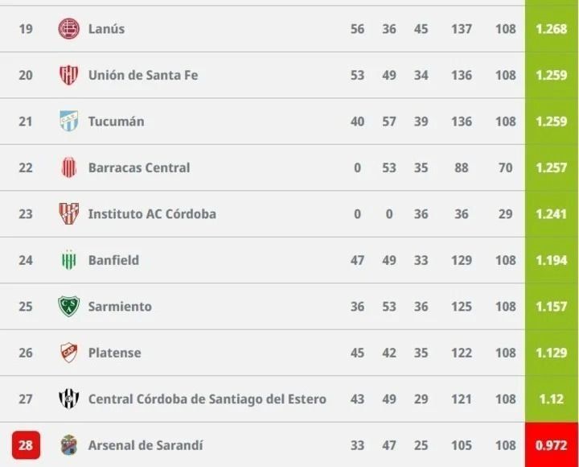Viewport: 579px width, 467px height.
Task: Click the Sarmiento club shield icon
Action: point(69,307)
